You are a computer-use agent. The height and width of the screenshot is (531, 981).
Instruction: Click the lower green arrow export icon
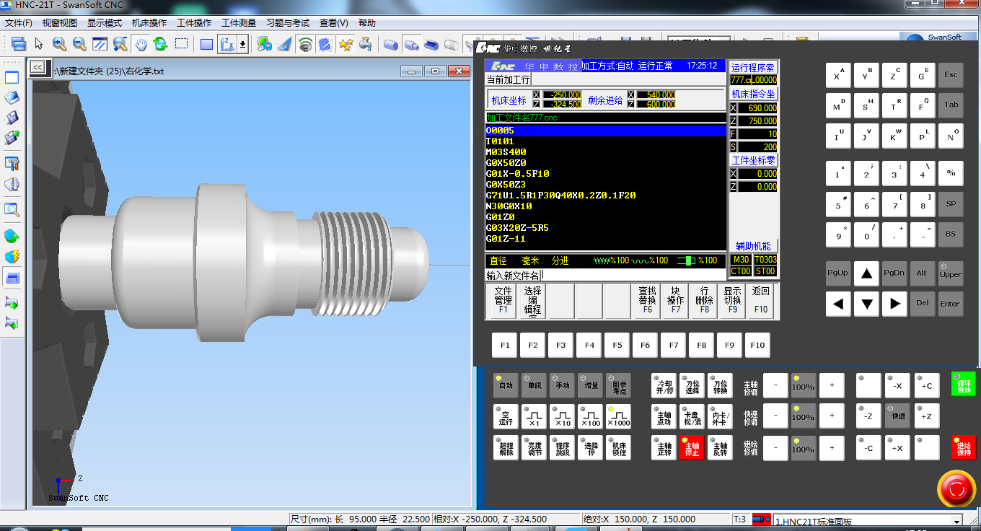(12, 324)
